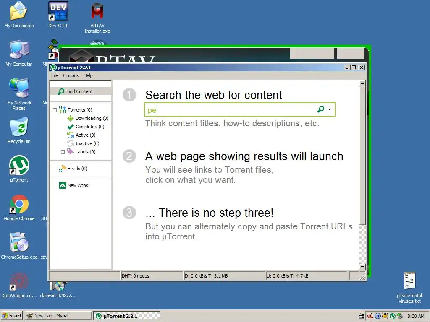Switch to New Tab - Mypal taskbar button

(x=58, y=316)
